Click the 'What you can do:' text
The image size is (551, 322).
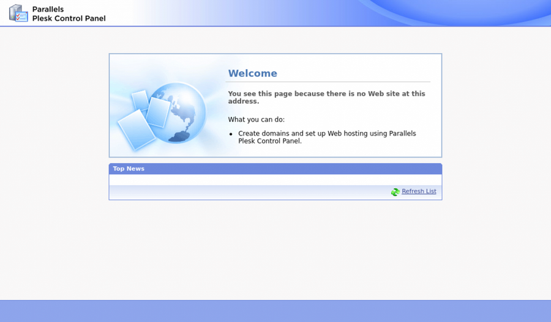coord(256,119)
